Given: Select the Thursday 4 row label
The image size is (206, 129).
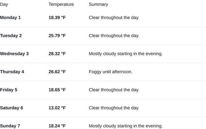Looking at the screenshot, I should point(12,72).
